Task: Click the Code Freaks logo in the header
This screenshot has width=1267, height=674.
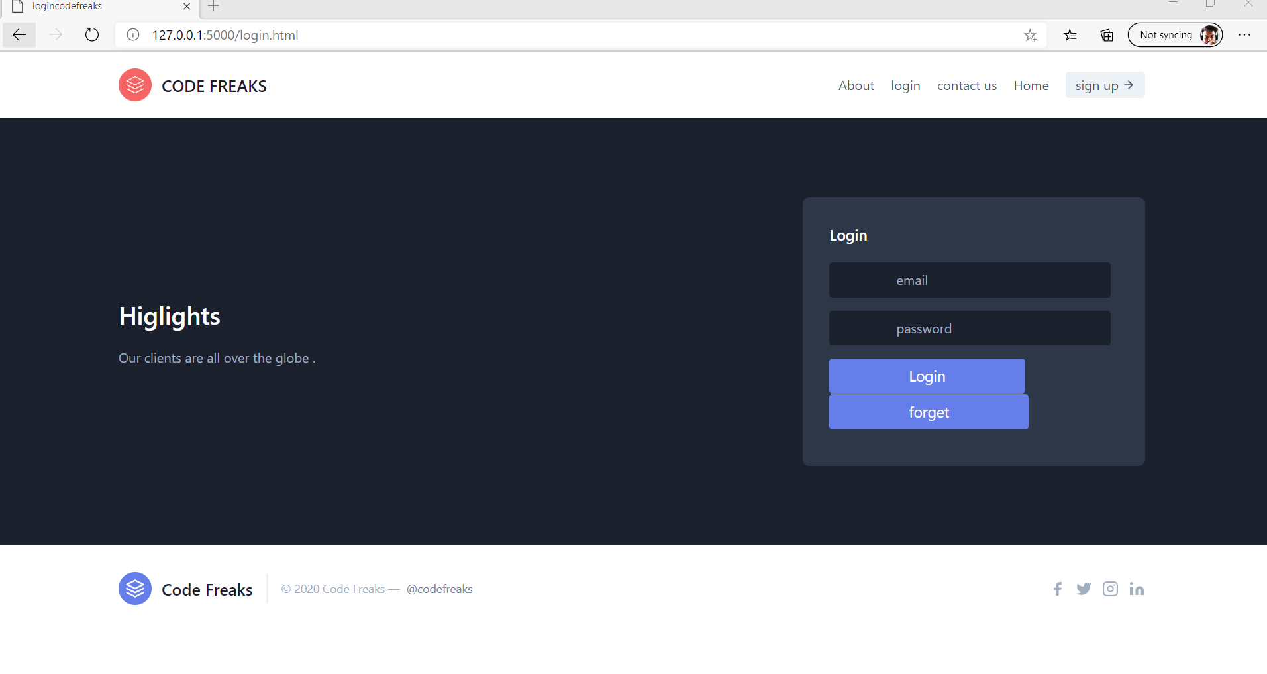Action: click(135, 85)
